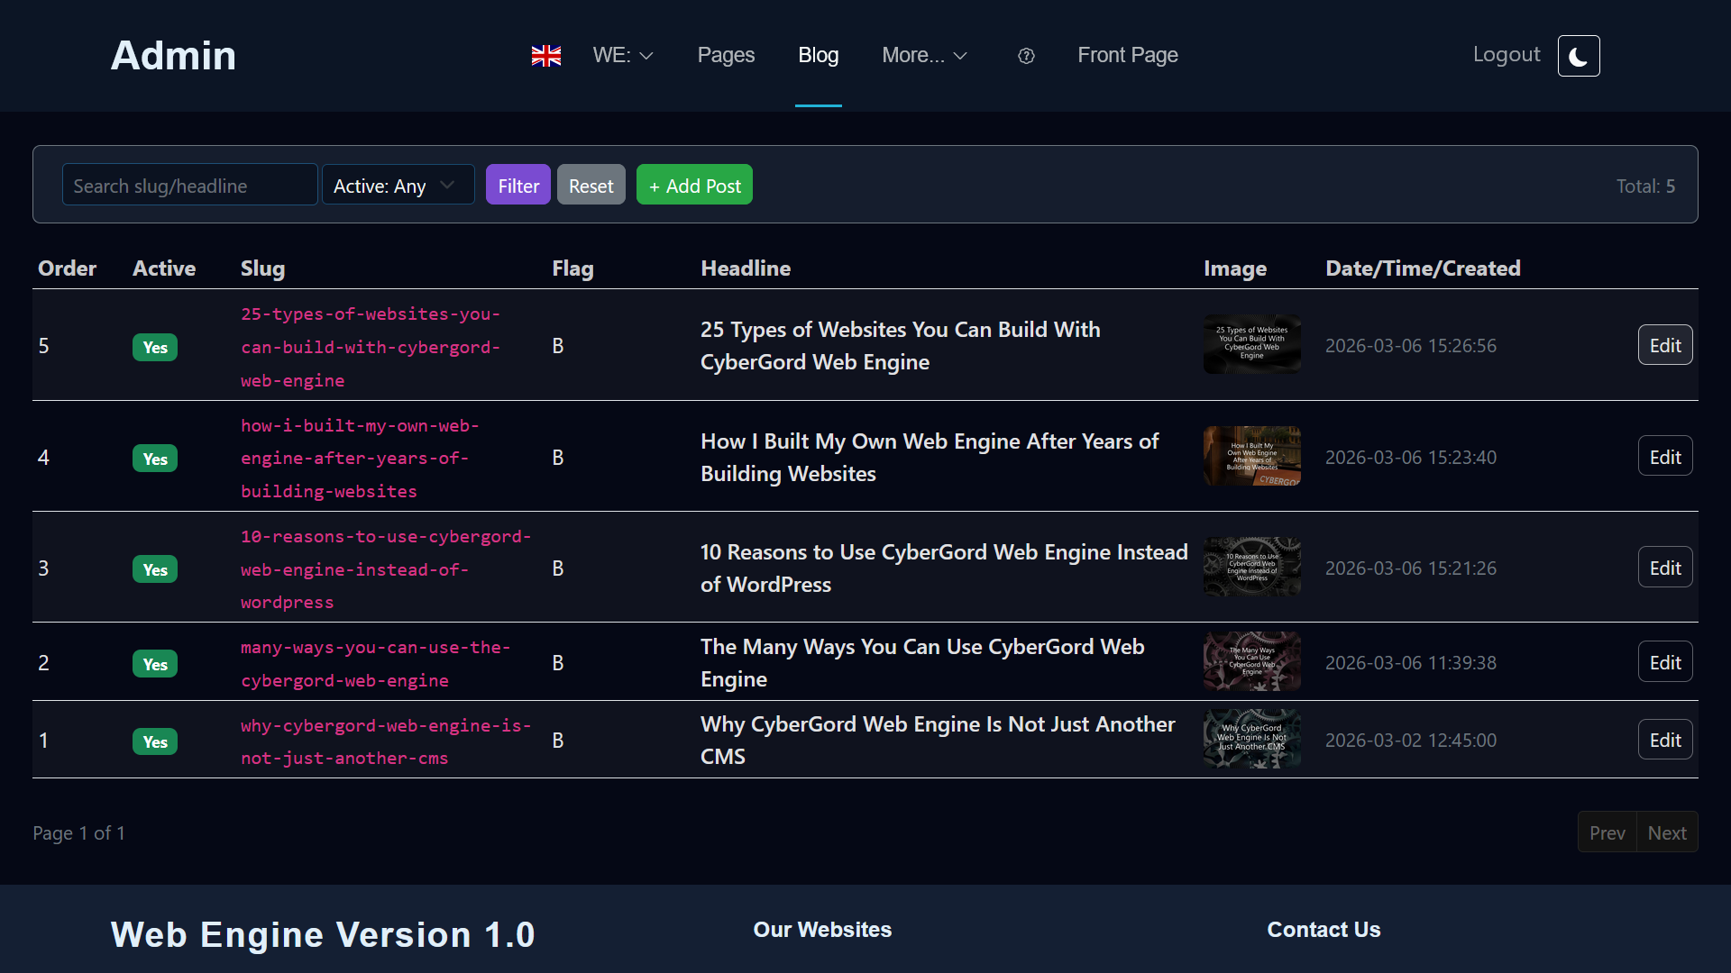Click the Slug column header
The width and height of the screenshot is (1731, 973).
tap(262, 268)
